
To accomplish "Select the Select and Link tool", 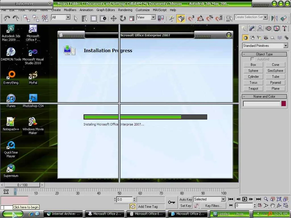I will coord(26,18).
